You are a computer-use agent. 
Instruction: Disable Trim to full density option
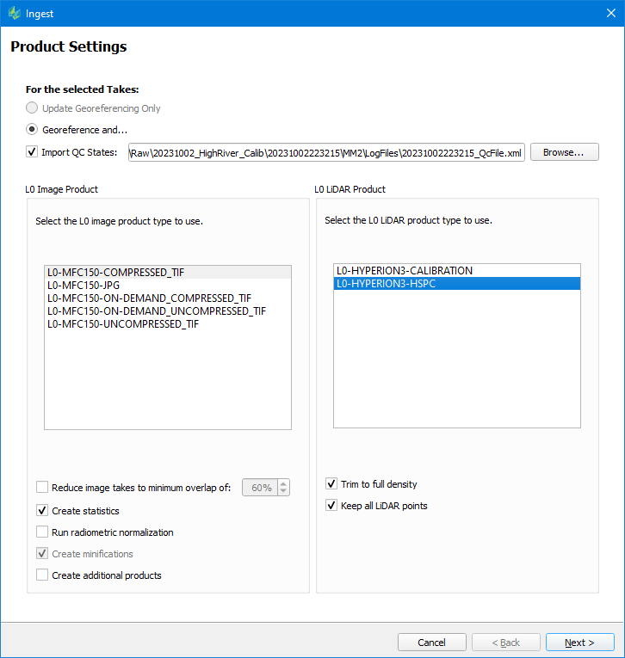(x=331, y=484)
